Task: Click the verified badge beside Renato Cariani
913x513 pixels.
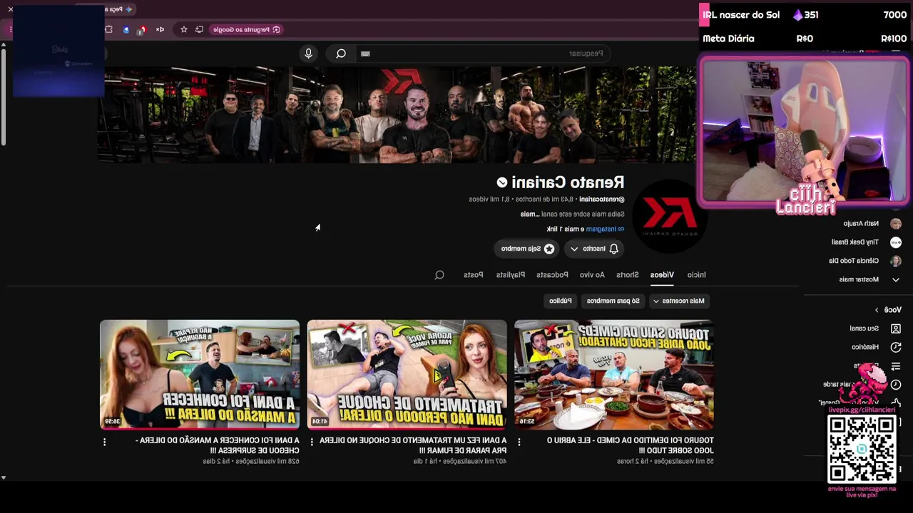Action: tap(501, 183)
